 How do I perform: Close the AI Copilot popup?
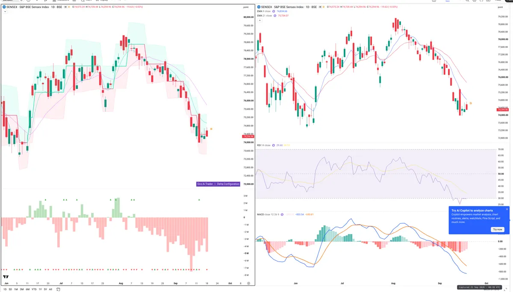(x=507, y=209)
